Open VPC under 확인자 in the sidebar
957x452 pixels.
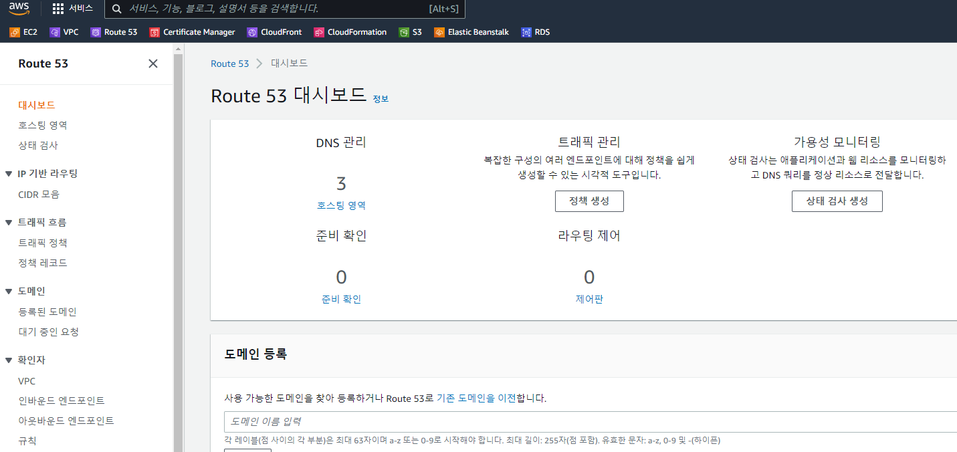(27, 381)
